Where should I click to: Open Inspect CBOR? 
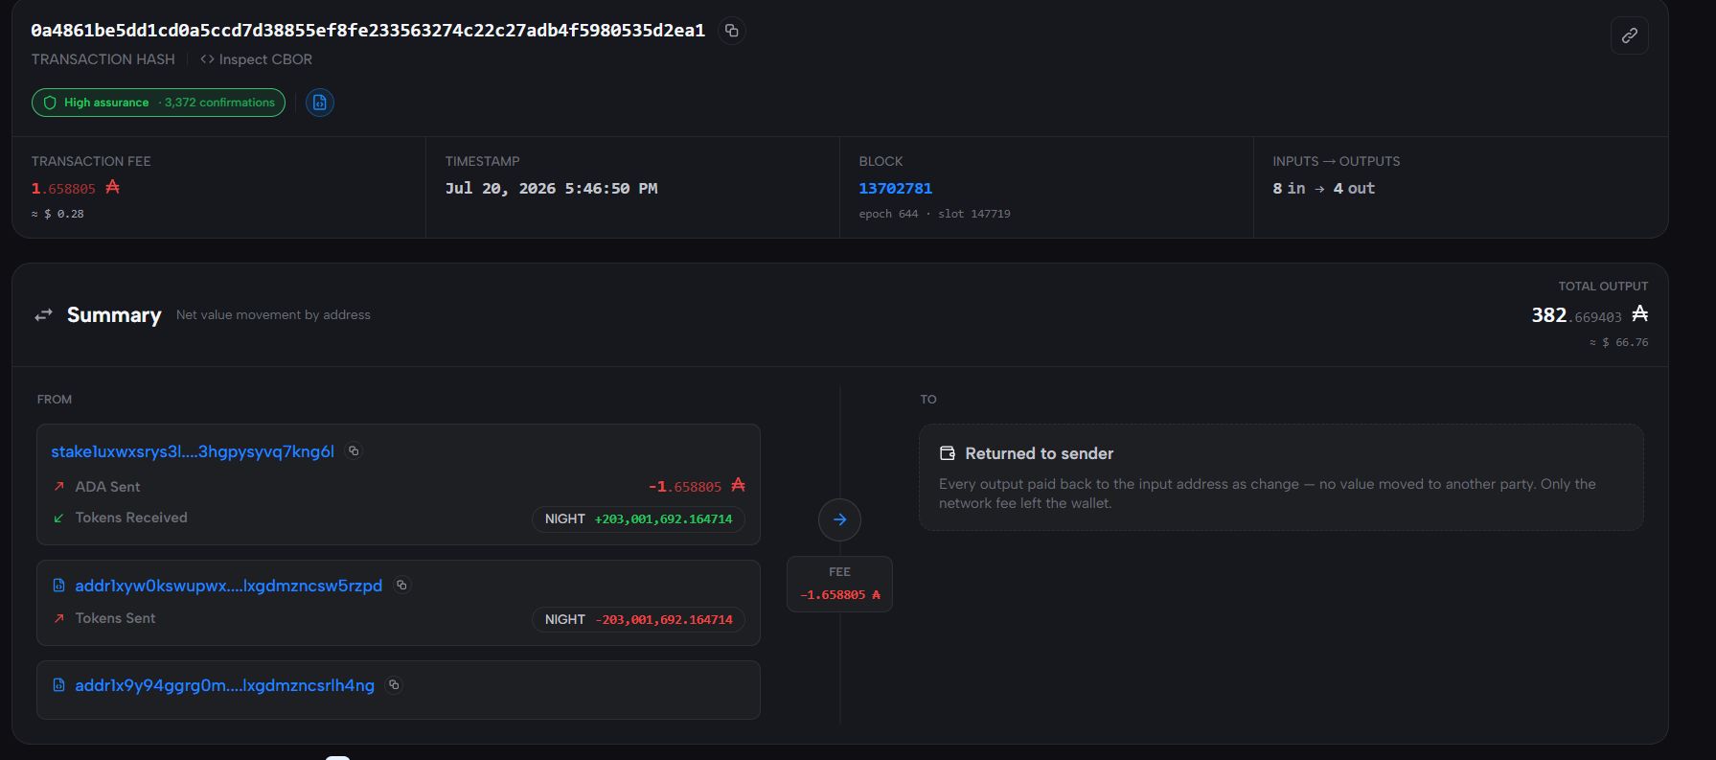[256, 59]
